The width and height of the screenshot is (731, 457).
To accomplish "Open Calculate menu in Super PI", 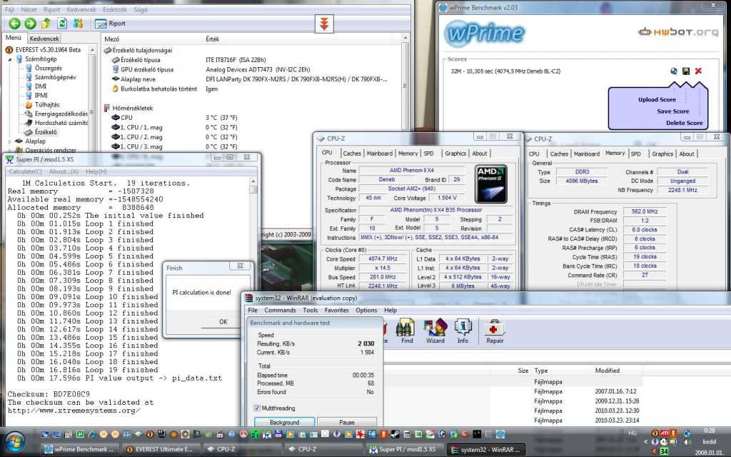I will tap(26, 171).
